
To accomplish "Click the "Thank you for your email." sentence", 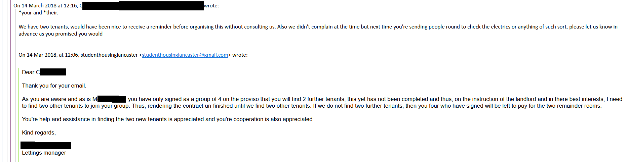I will click(x=54, y=86).
